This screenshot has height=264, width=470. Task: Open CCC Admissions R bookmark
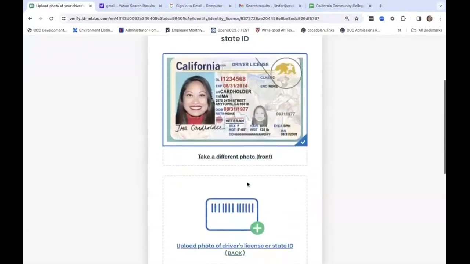coord(360,30)
